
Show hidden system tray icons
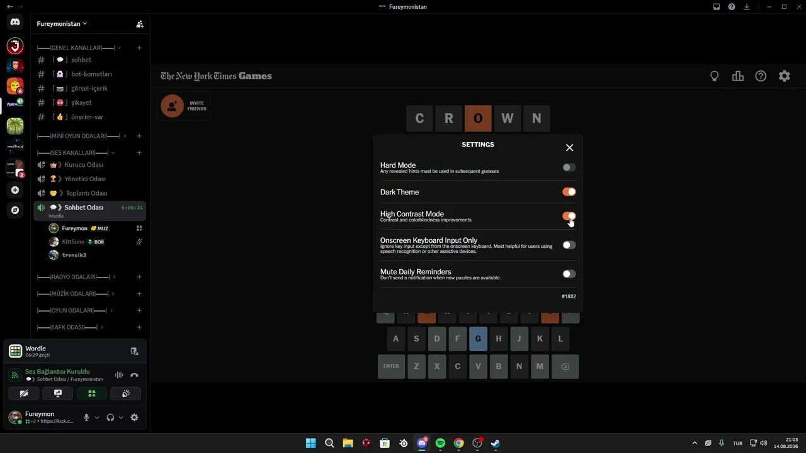coord(695,444)
